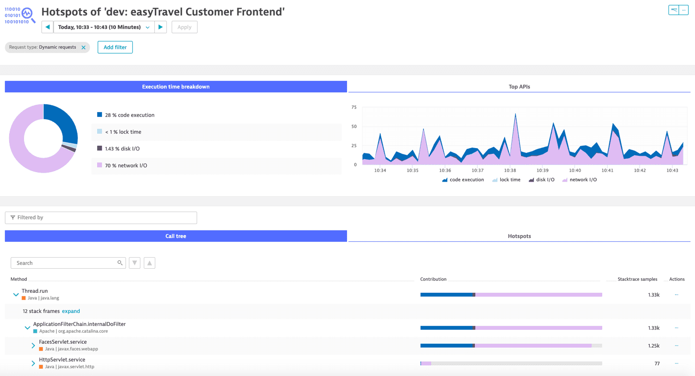695x376 pixels.
Task: Advance to the next timeframe with right arrow
Action: point(161,27)
